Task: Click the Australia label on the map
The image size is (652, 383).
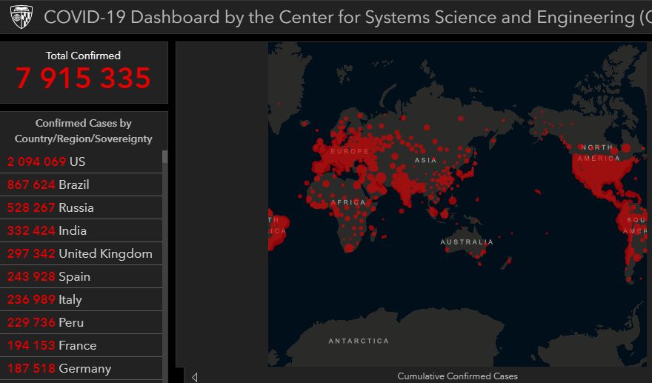Action: coord(466,242)
